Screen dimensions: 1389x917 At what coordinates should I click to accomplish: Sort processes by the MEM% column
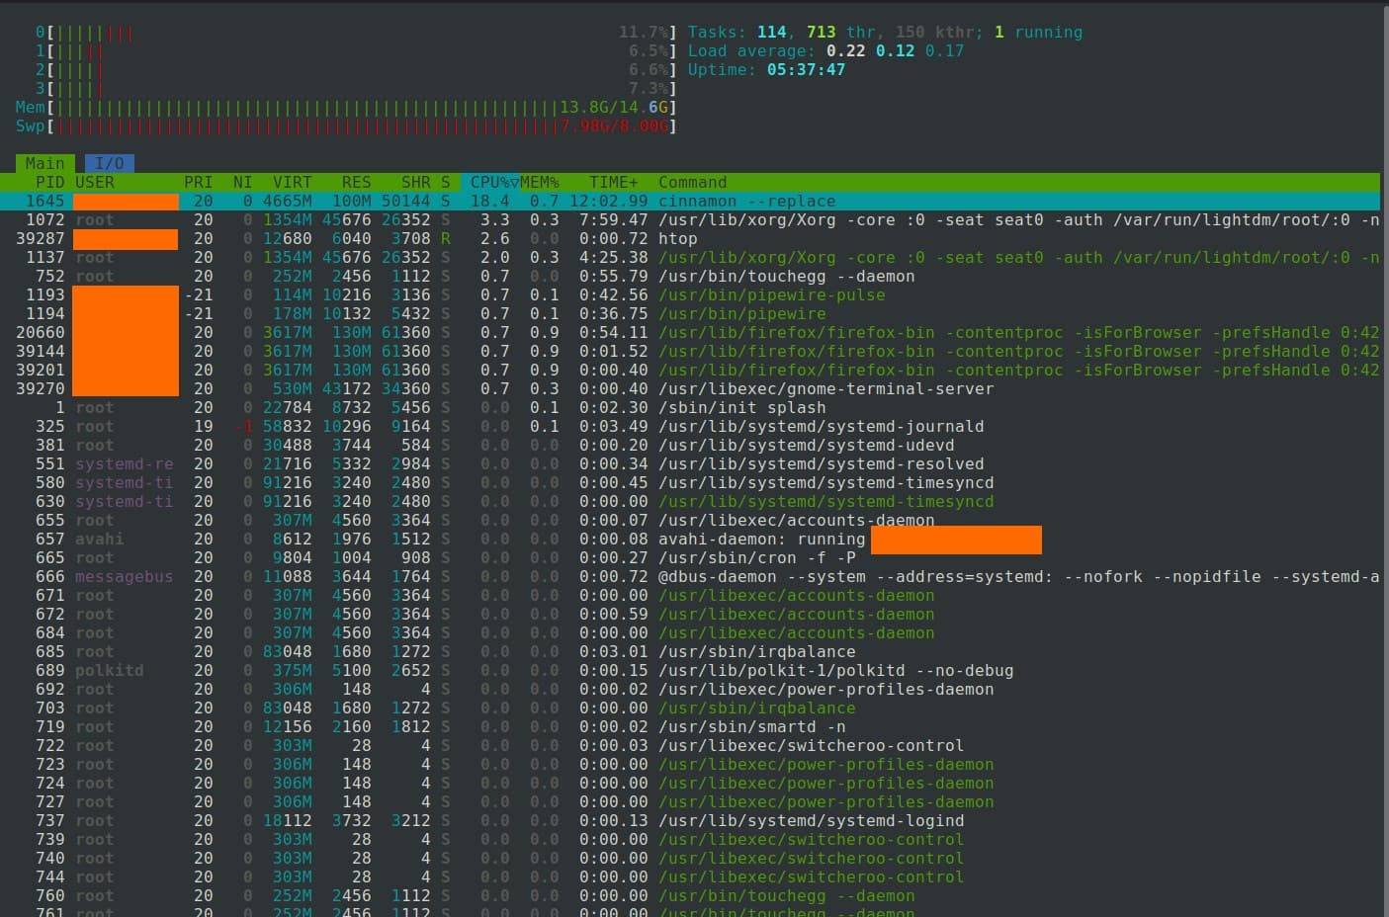(x=540, y=182)
